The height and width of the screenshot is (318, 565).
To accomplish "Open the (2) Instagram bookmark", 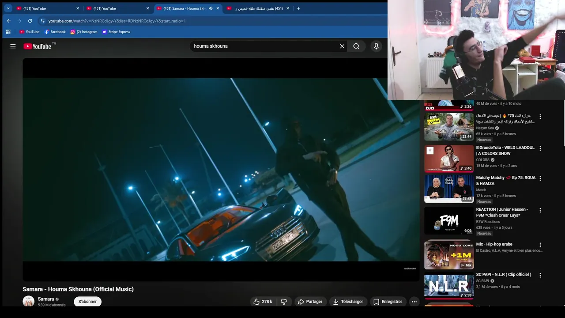I will (x=83, y=32).
